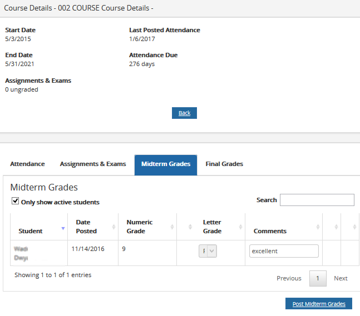Select page 1 in pagination
Screen dimensions: 360x316
coord(318,278)
